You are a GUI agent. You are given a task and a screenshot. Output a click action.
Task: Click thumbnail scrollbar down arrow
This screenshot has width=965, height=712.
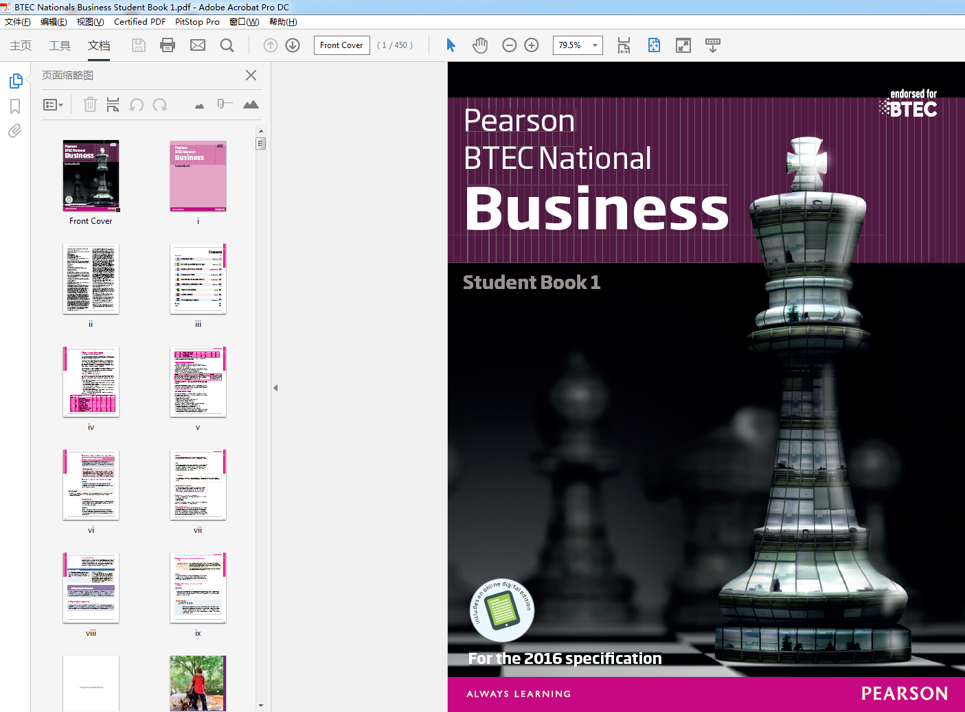(x=261, y=705)
